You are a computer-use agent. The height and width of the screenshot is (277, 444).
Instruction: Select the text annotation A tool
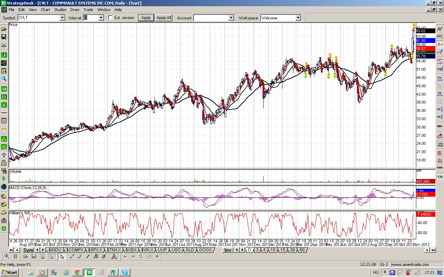(113, 257)
